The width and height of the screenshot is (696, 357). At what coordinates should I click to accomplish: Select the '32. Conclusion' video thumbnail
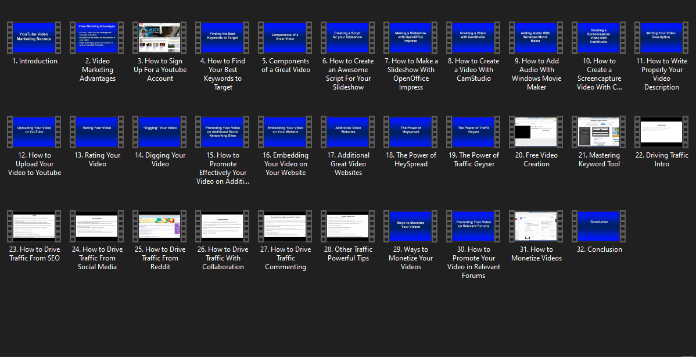click(599, 226)
